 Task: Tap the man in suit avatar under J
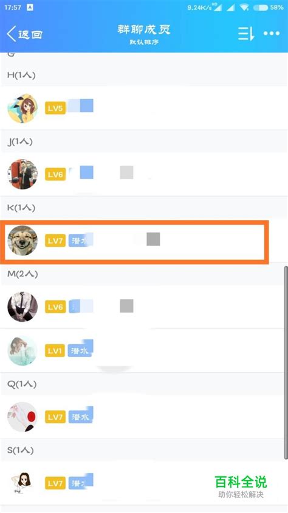(x=22, y=174)
